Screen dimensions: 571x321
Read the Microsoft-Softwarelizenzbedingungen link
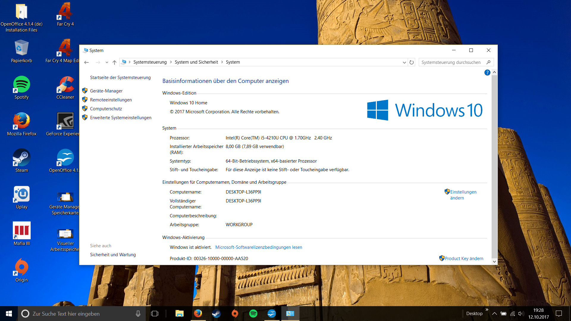click(x=258, y=247)
